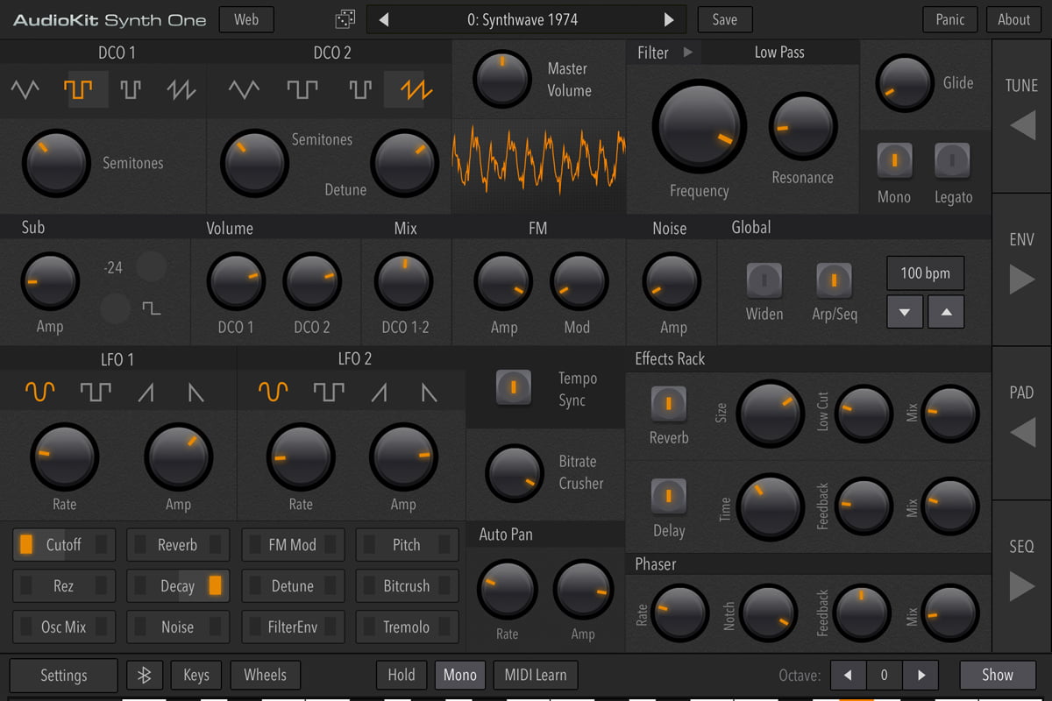Image resolution: width=1052 pixels, height=701 pixels.
Task: Toggle Legato switch
Action: point(952,160)
